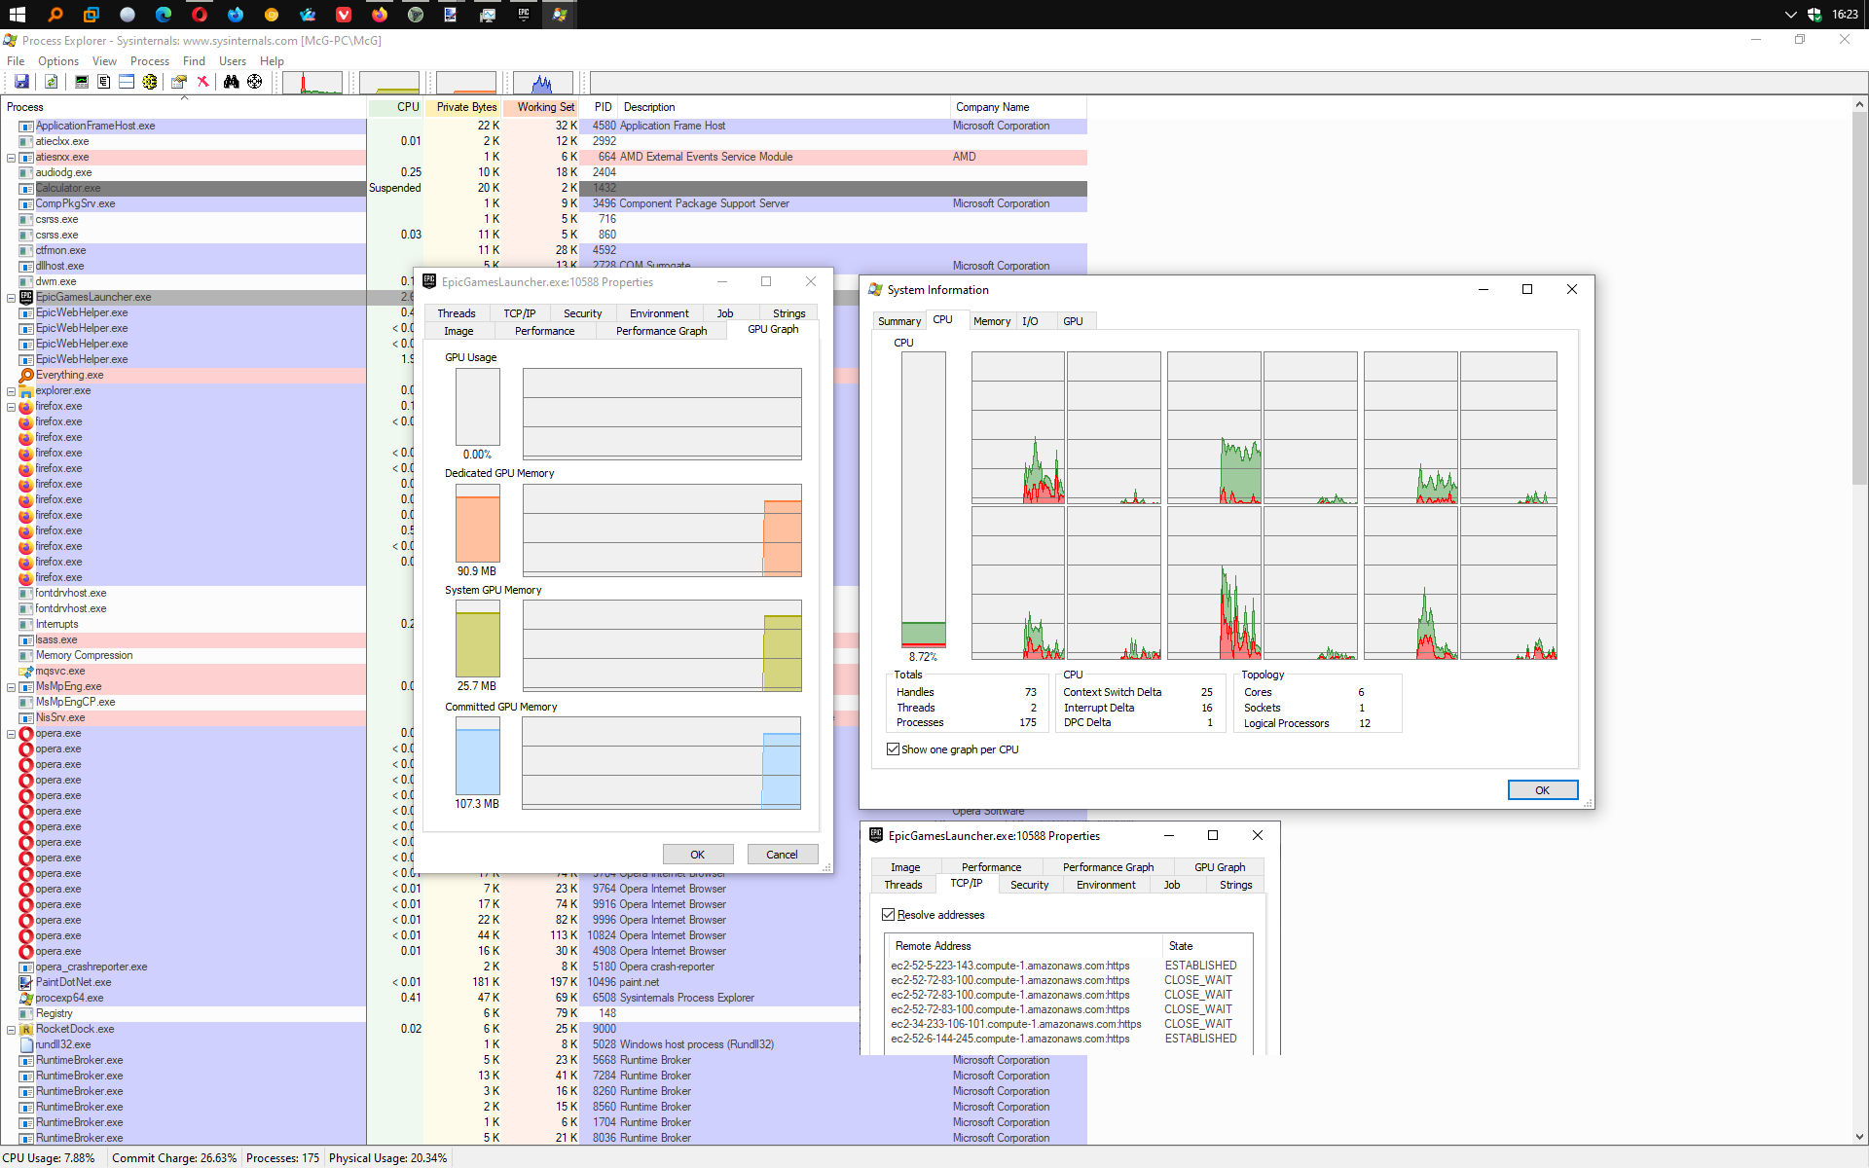1869x1168 pixels.
Task: Click the Find Handle binoculars icon
Action: coord(231,83)
